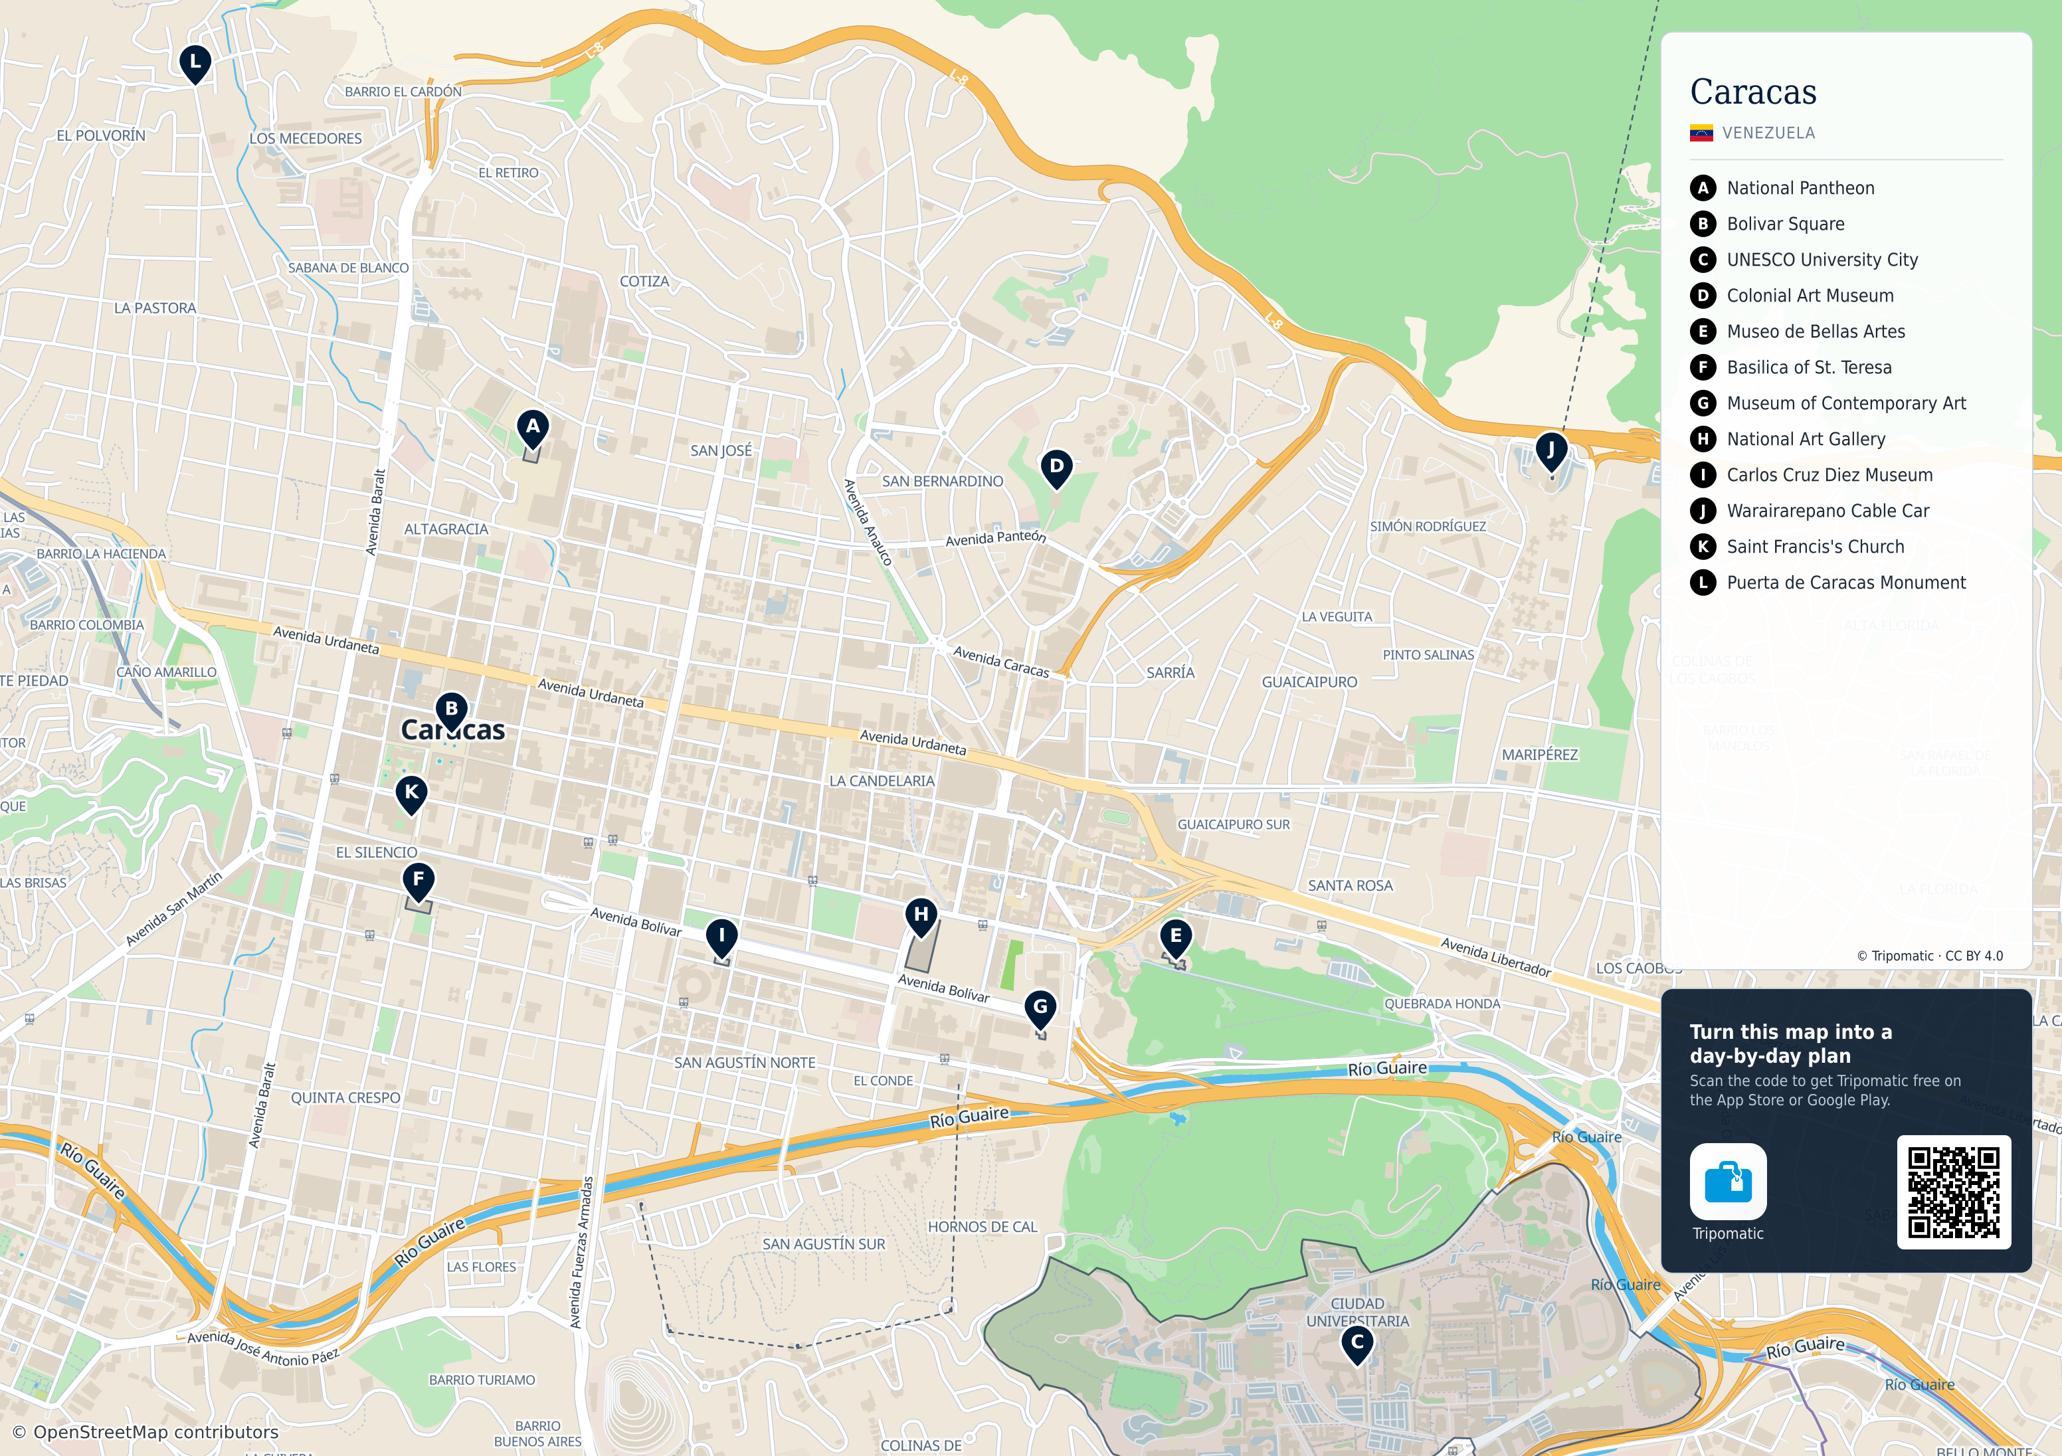Viewport: 2062px width, 1456px height.
Task: Choose UNESCO University City legend entry
Action: [x=1822, y=260]
